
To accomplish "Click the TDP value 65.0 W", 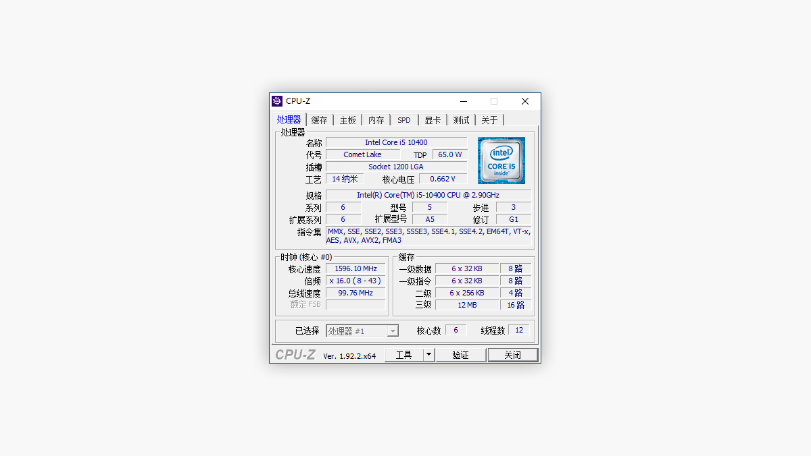I will [x=449, y=154].
